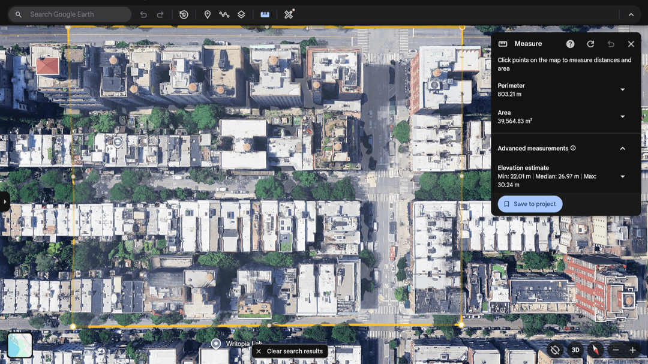Click the Save to project button

pyautogui.click(x=530, y=204)
